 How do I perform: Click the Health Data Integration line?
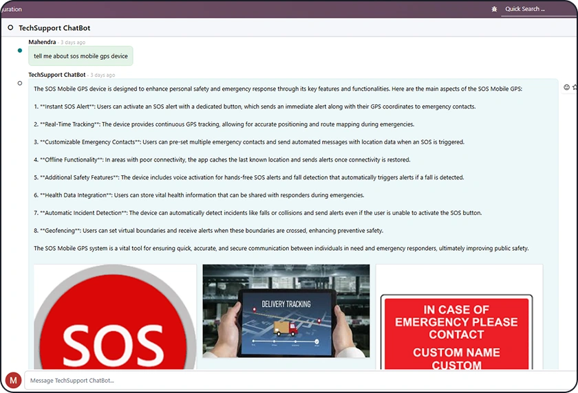(199, 195)
